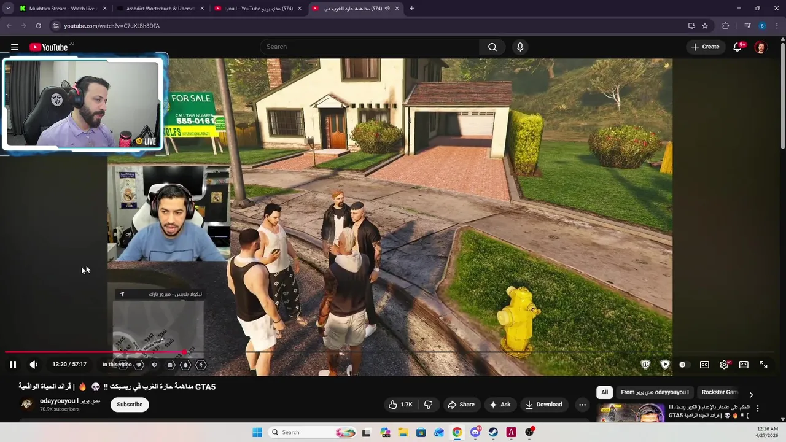Select 'From odayyouyou I' filter chip
The image size is (786, 442).
(x=655, y=392)
